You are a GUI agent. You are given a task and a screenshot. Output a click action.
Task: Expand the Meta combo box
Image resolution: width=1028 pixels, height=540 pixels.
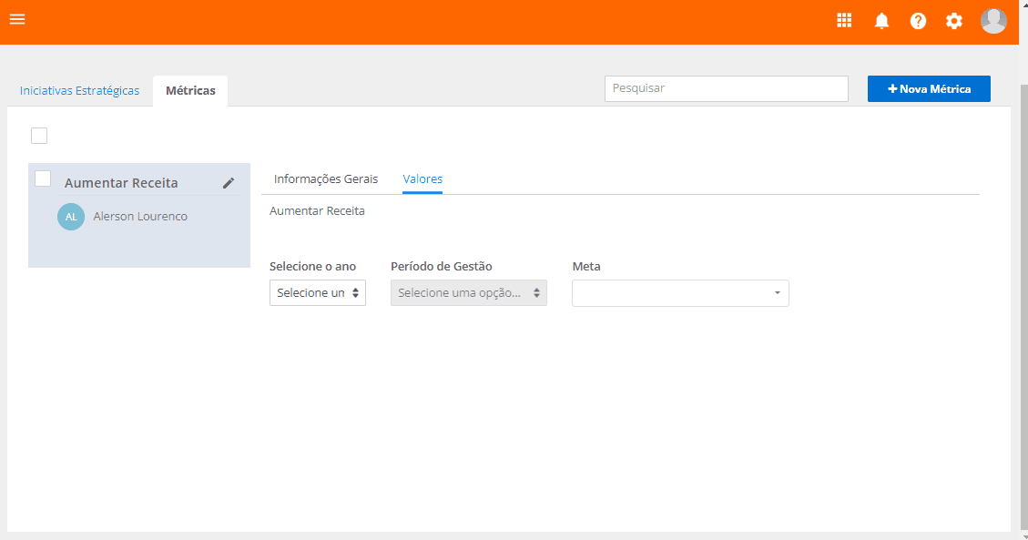click(680, 293)
